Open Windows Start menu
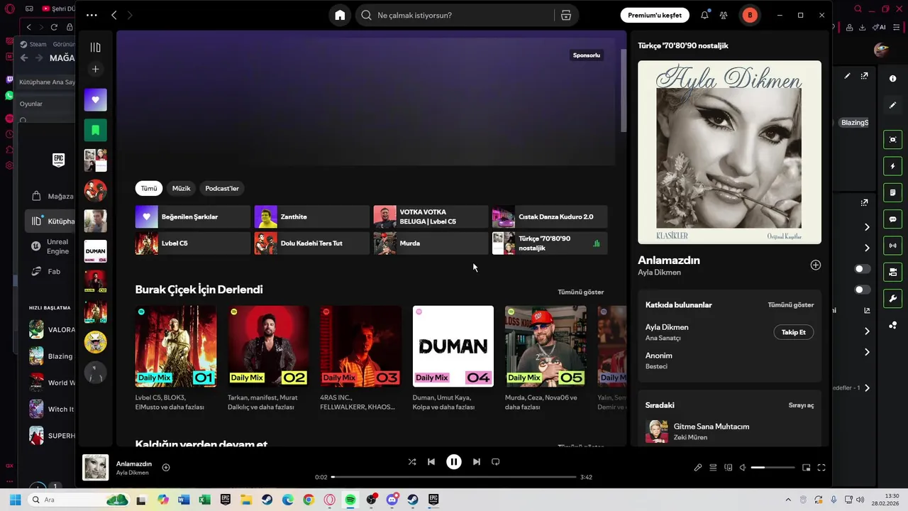This screenshot has height=511, width=908. pos(15,500)
